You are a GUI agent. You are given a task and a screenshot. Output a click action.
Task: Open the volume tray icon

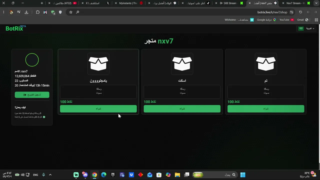point(22,175)
